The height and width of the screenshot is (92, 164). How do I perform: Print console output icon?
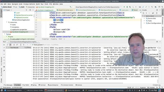(160, 60)
